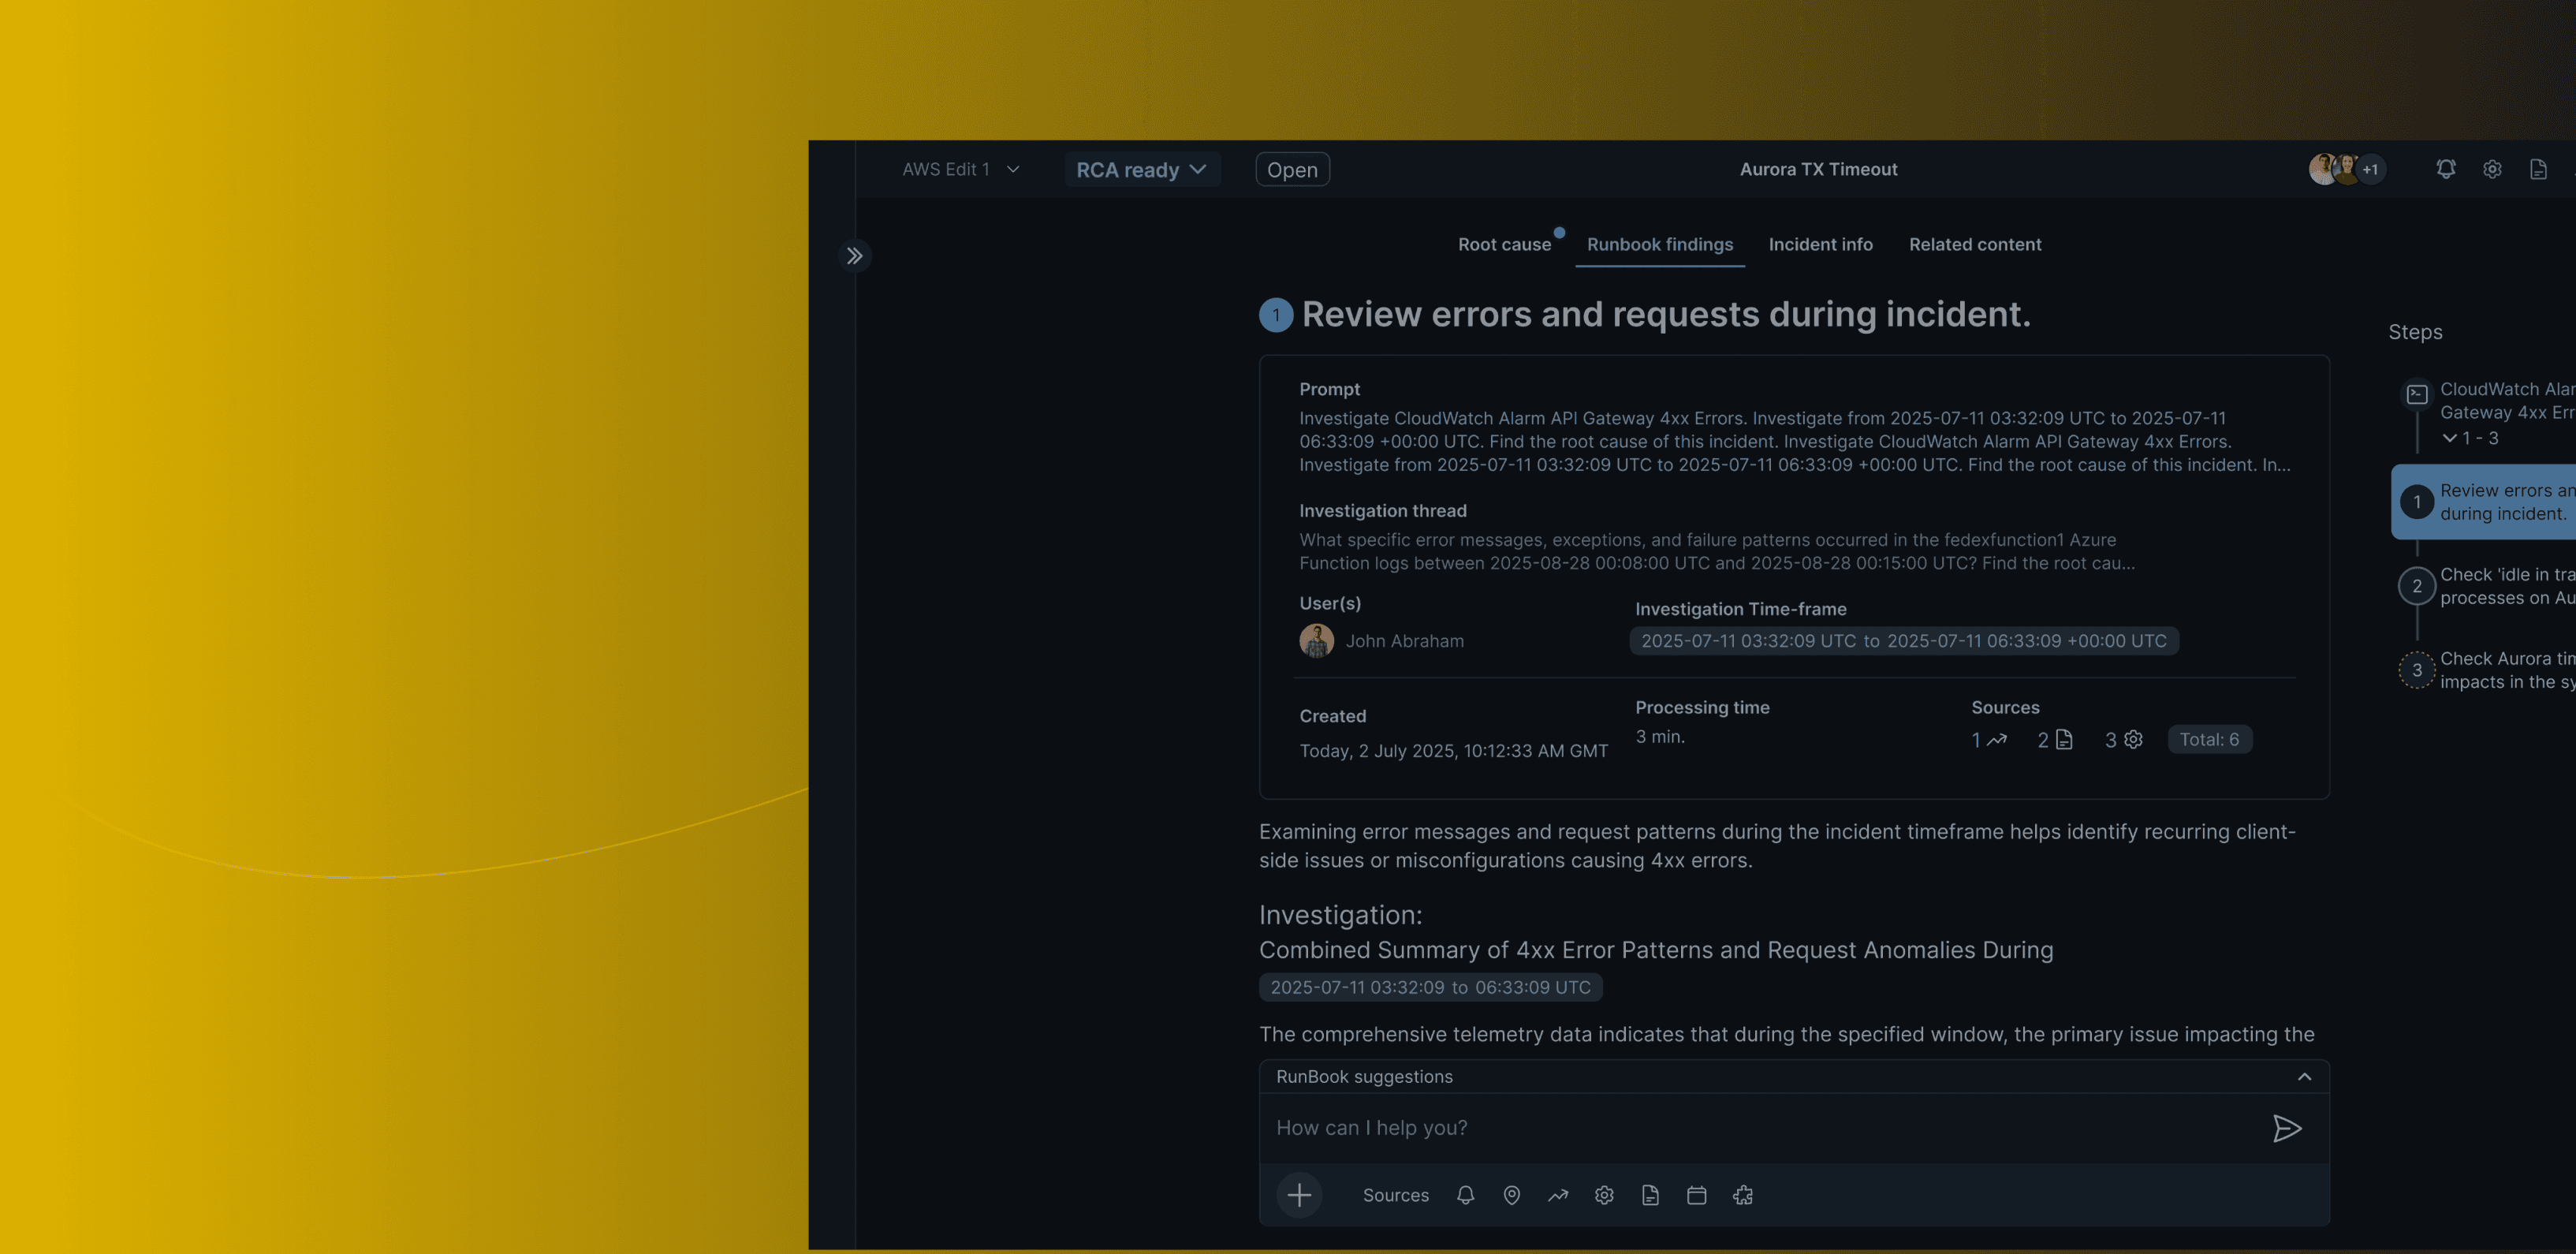Select step 2 Check idle in transaction
The width and height of the screenshot is (2576, 1254).
pos(2490,586)
